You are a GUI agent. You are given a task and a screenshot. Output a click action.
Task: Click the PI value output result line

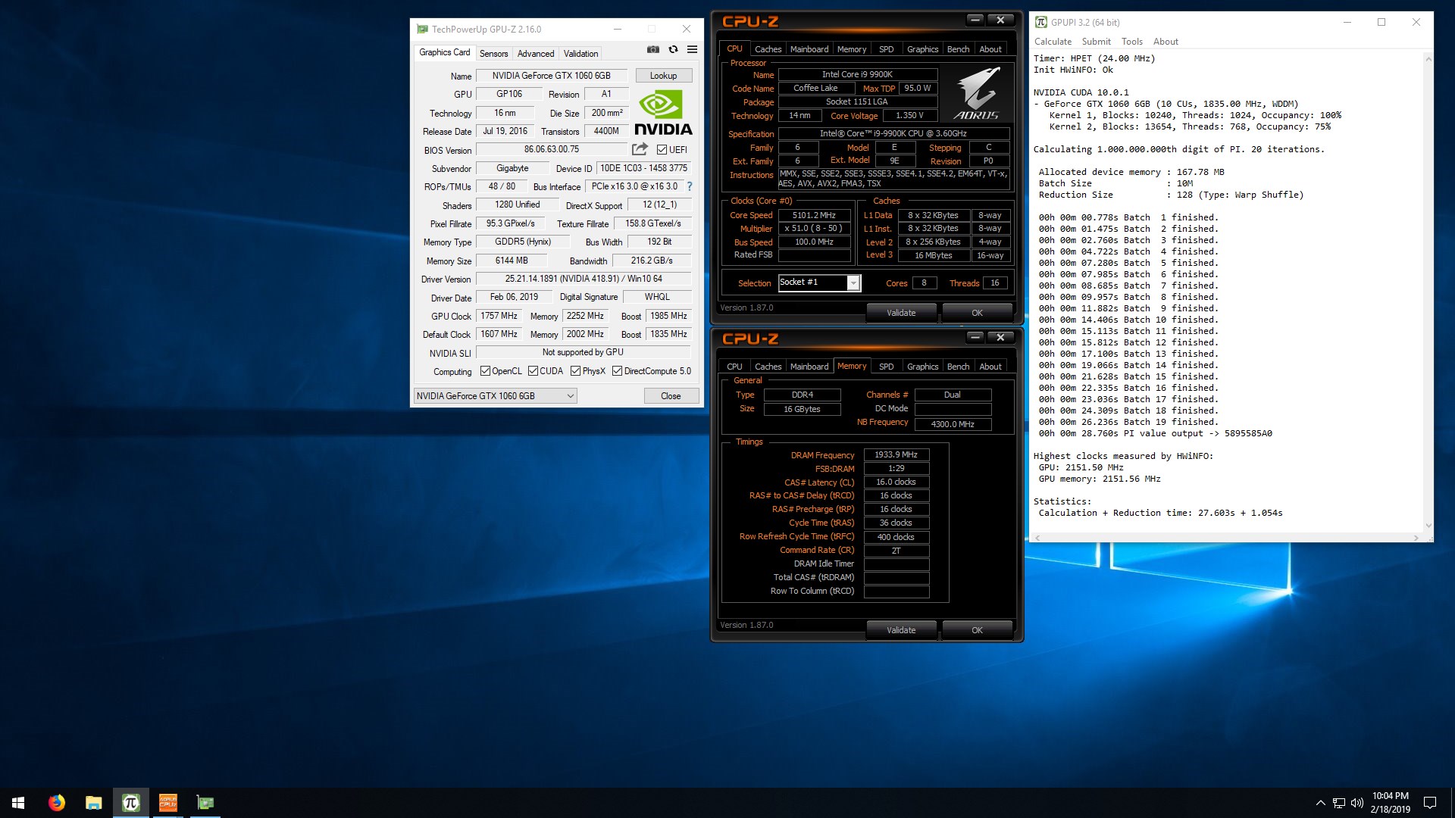(x=1155, y=434)
